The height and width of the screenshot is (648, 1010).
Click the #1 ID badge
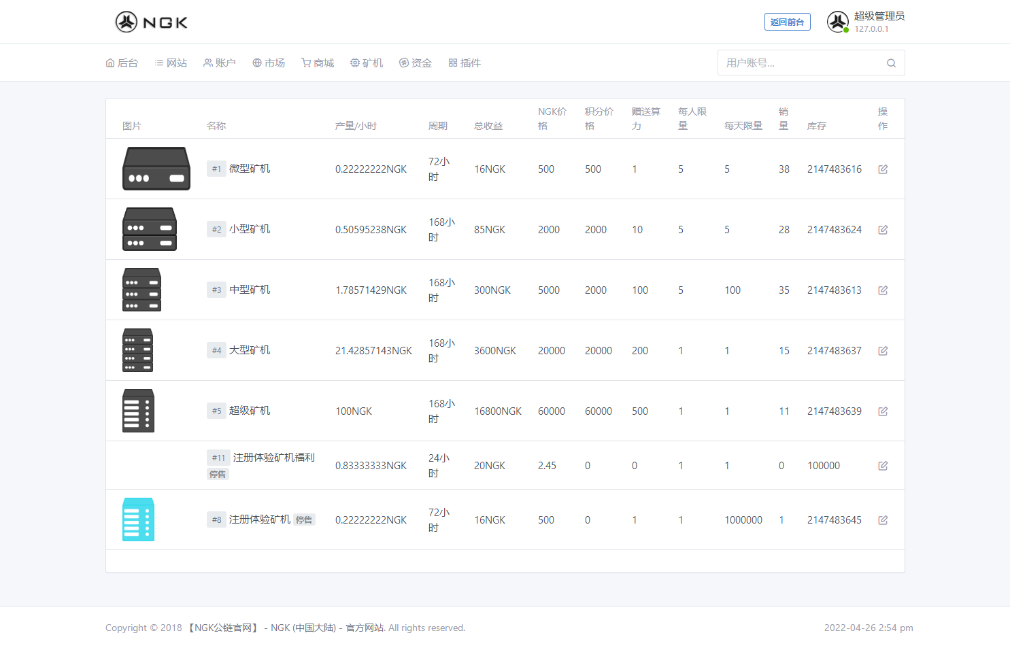[216, 169]
